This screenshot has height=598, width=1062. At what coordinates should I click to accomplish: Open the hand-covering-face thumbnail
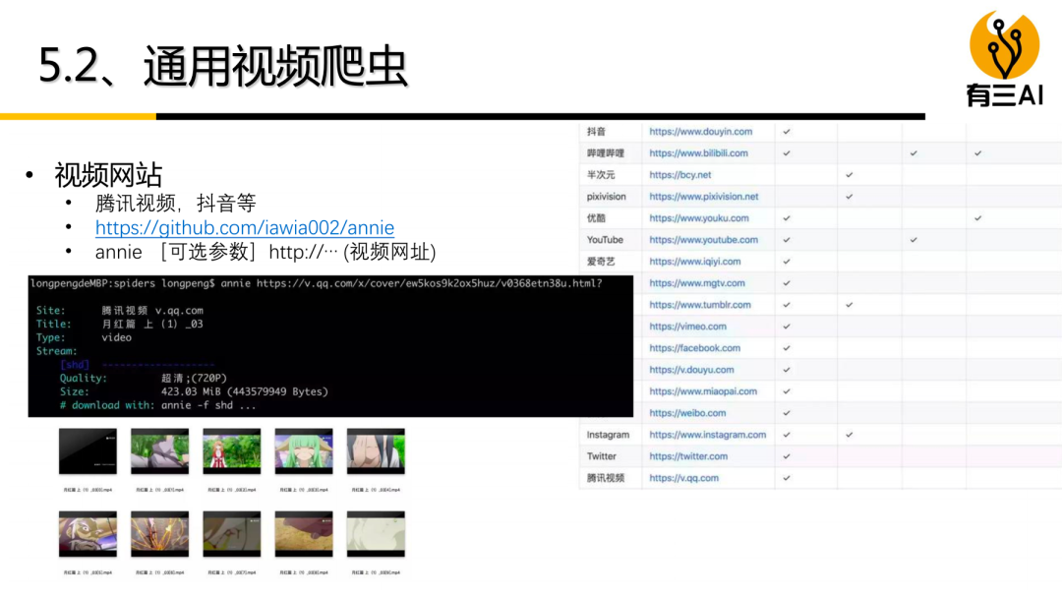tap(376, 451)
